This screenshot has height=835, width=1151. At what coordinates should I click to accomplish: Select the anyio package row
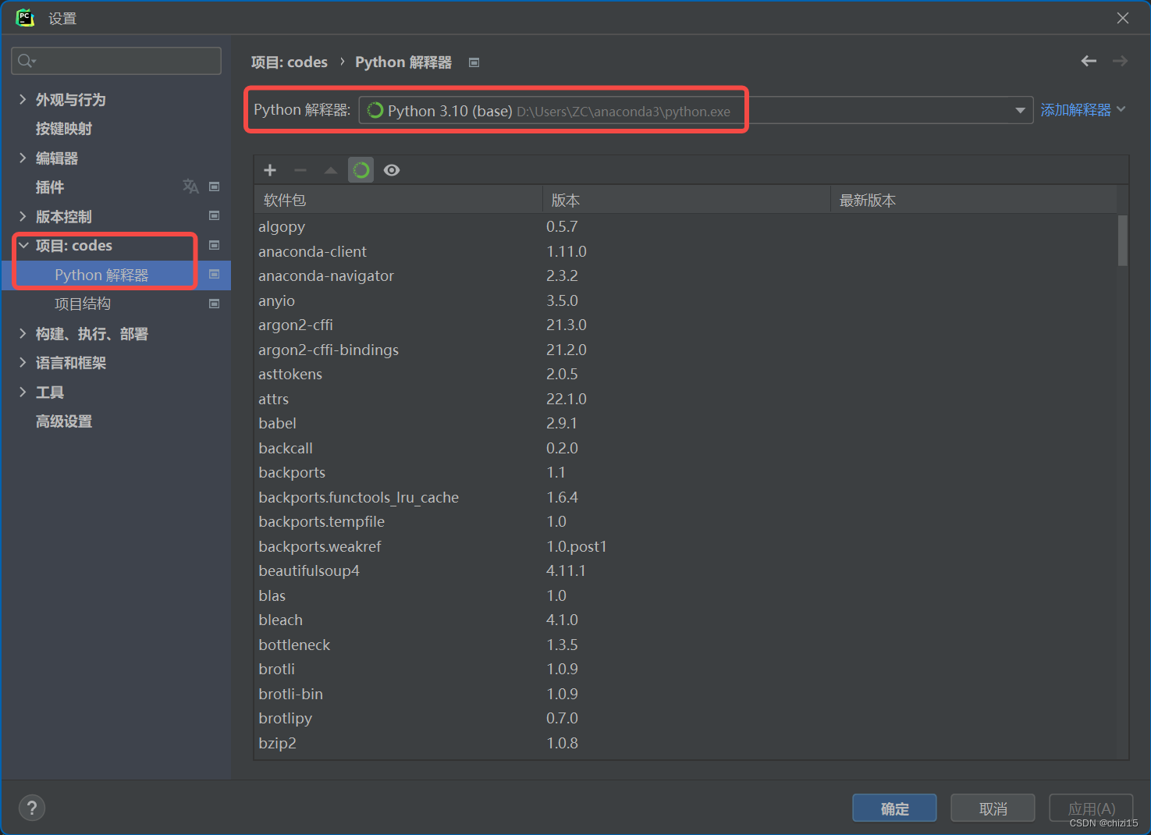pos(685,300)
